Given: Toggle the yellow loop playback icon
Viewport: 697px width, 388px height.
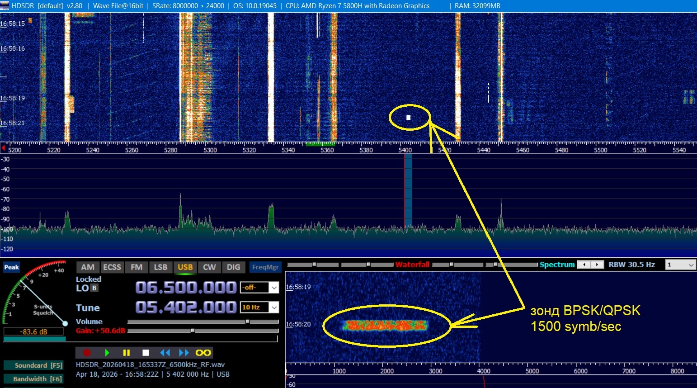Looking at the screenshot, I should coord(203,353).
